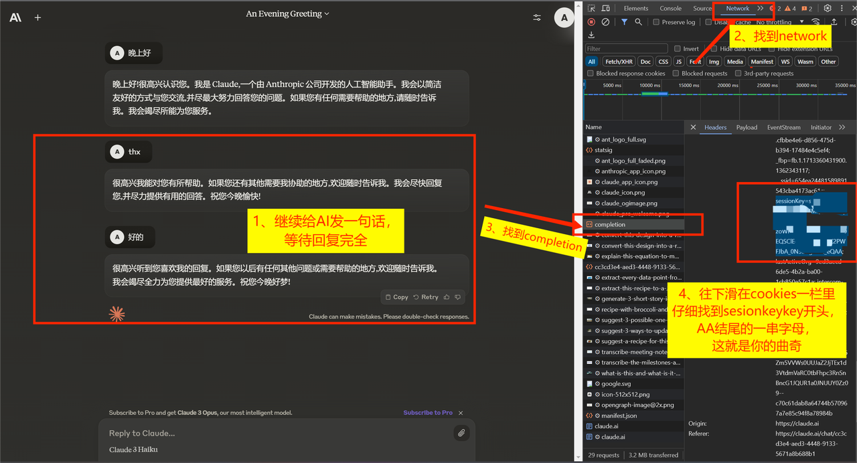This screenshot has height=463, width=857.
Task: Toggle the Preserve log checkbox
Action: [657, 22]
